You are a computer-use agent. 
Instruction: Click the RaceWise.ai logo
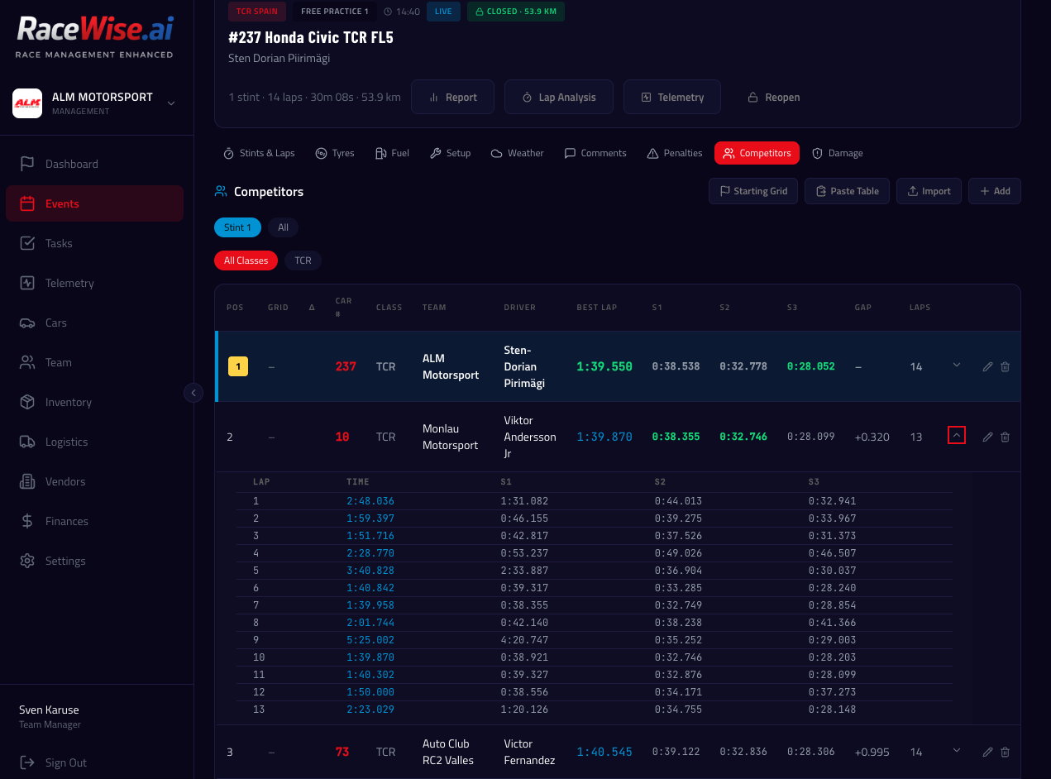(x=95, y=36)
